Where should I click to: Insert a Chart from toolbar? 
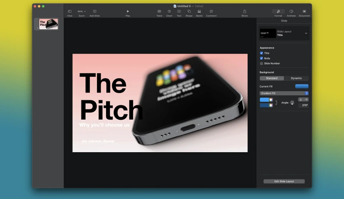pyautogui.click(x=169, y=12)
